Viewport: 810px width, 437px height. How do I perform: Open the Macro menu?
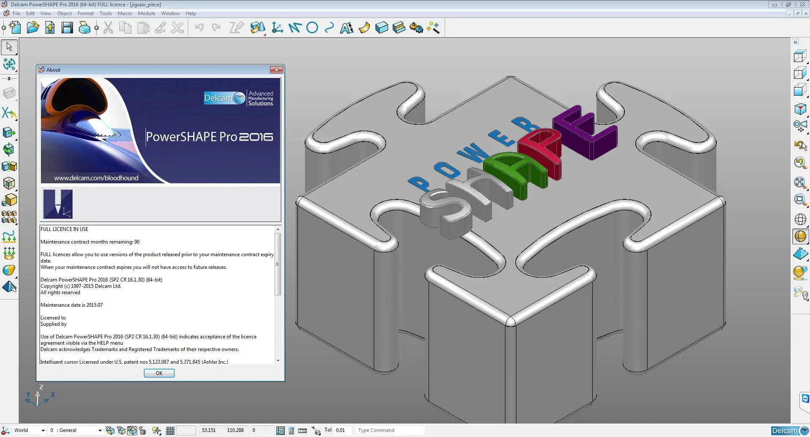[124, 13]
